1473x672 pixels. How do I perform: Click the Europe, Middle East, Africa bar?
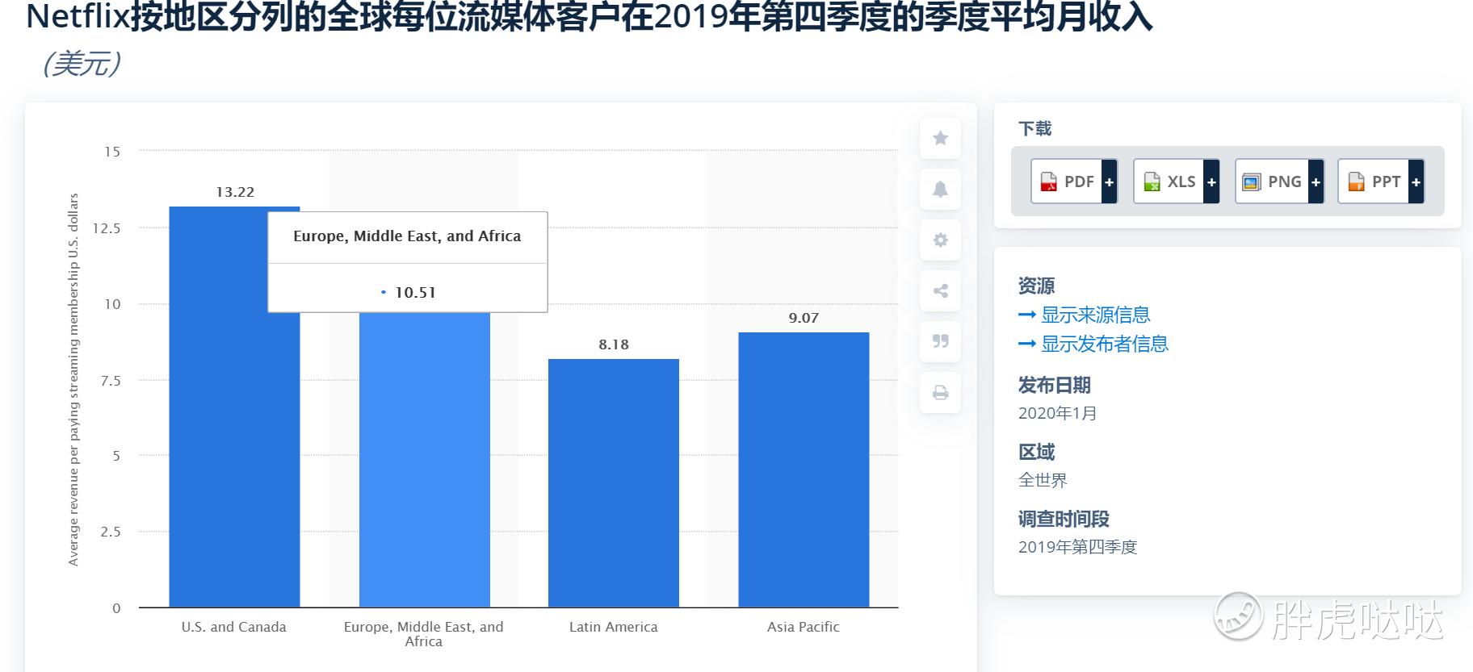(x=424, y=460)
